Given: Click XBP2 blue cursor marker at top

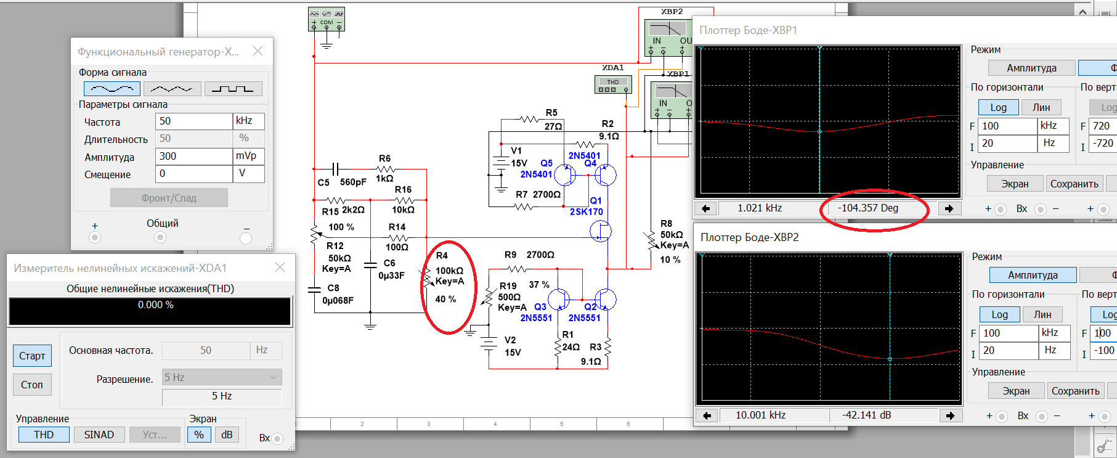Looking at the screenshot, I should pyautogui.click(x=890, y=255).
